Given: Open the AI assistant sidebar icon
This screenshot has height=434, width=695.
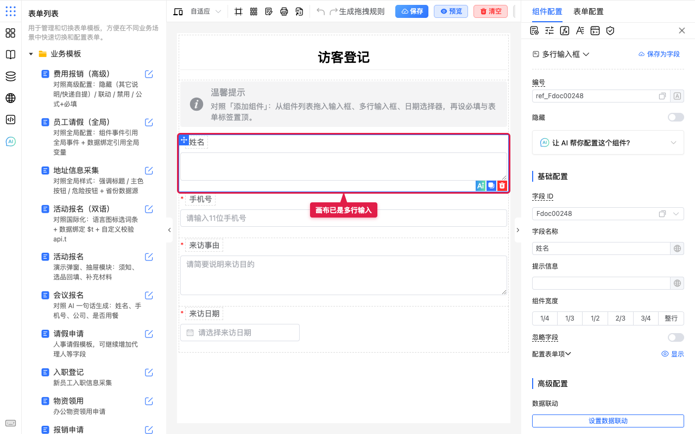Looking at the screenshot, I should click(x=10, y=142).
